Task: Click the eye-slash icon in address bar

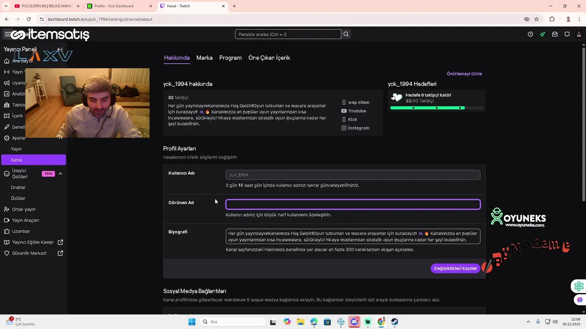Action: 526,19
